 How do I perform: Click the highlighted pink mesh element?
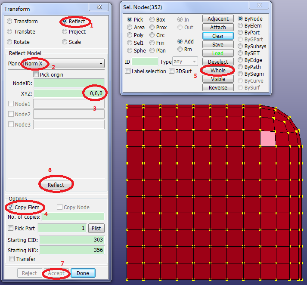[x=268, y=139]
